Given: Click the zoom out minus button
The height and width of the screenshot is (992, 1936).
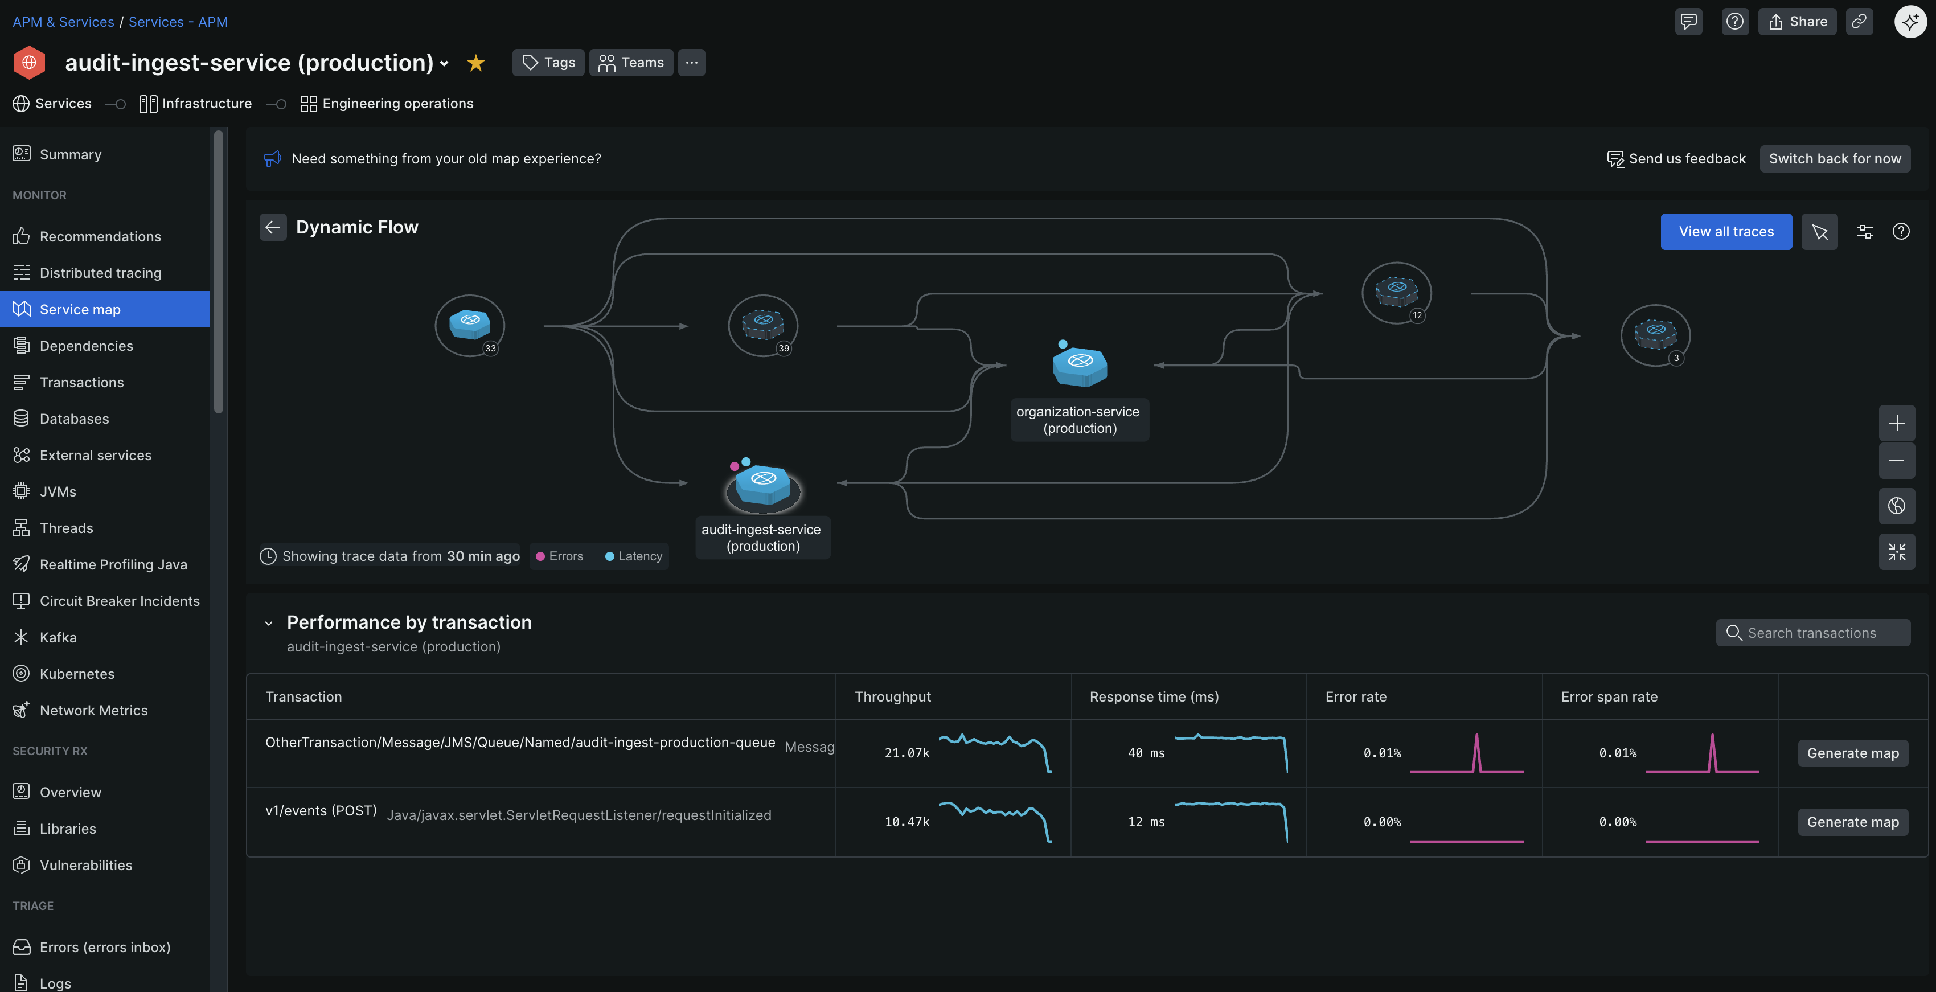Looking at the screenshot, I should tap(1896, 461).
